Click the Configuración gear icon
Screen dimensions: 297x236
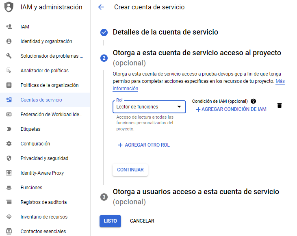tap(9, 144)
